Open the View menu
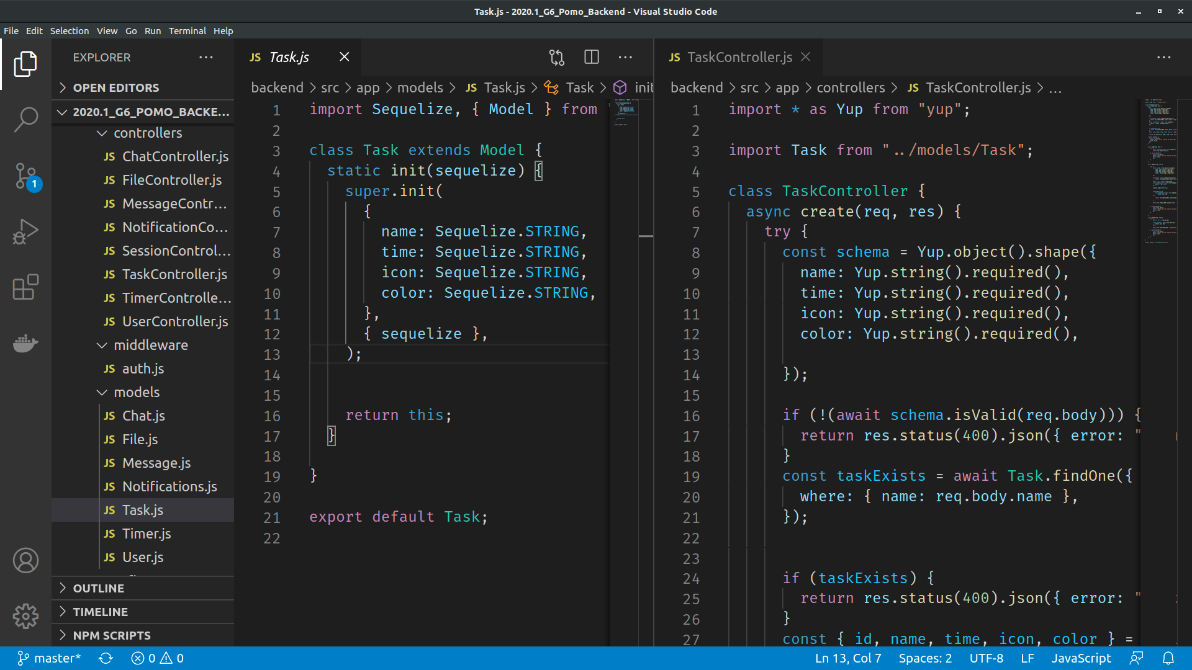The height and width of the screenshot is (670, 1192). click(x=107, y=30)
